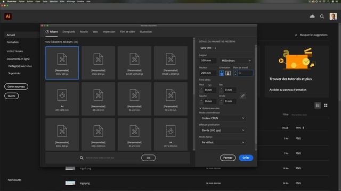This screenshot has height=191, width=341.
Task: Open the Élevée (300 ppp) raster dropdown
Action: pos(223,131)
